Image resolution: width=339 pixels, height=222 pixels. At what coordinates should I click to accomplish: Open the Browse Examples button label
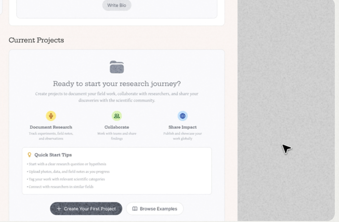(159, 209)
